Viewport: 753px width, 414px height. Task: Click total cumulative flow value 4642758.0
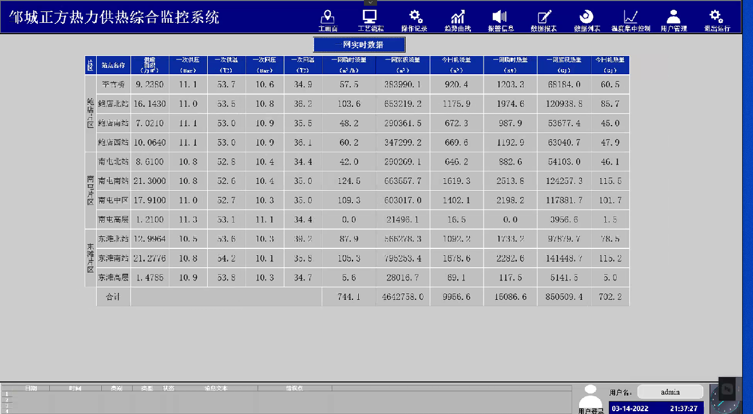click(403, 298)
